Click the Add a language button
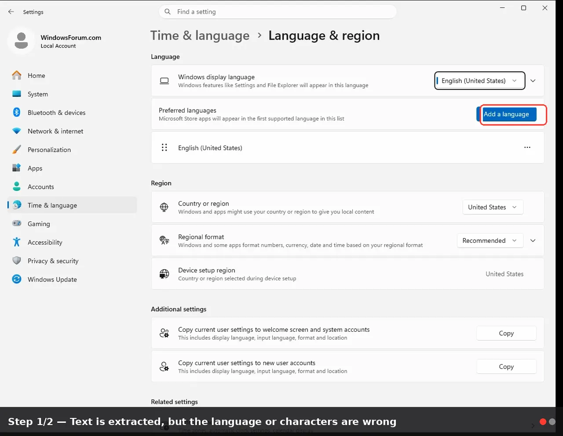Screen dimensions: 563x436 (x=507, y=114)
